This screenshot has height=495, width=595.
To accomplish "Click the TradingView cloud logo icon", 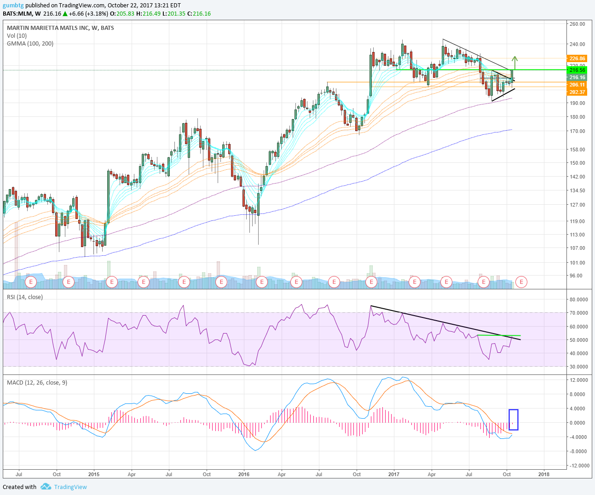I will tap(46, 486).
